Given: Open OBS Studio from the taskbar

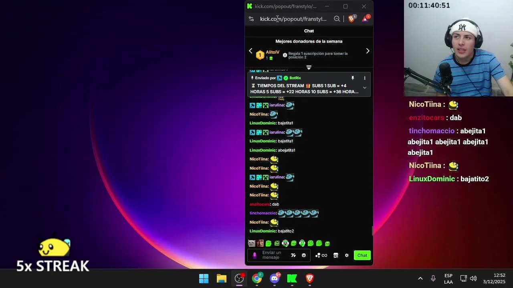Looking at the screenshot, I should pyautogui.click(x=239, y=278).
